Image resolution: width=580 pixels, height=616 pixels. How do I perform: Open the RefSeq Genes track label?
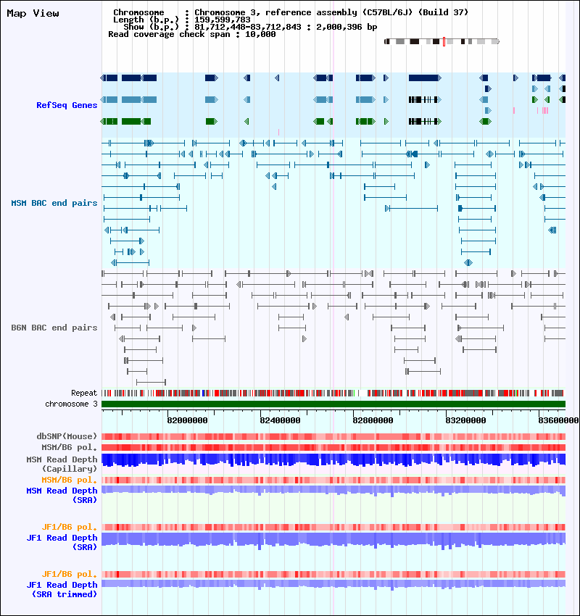pyautogui.click(x=67, y=105)
